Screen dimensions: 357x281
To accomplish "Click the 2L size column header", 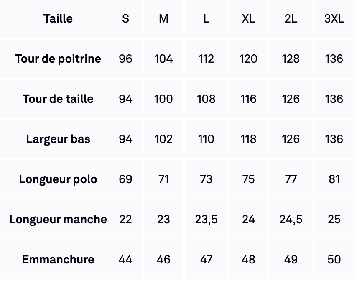I will (x=291, y=19).
